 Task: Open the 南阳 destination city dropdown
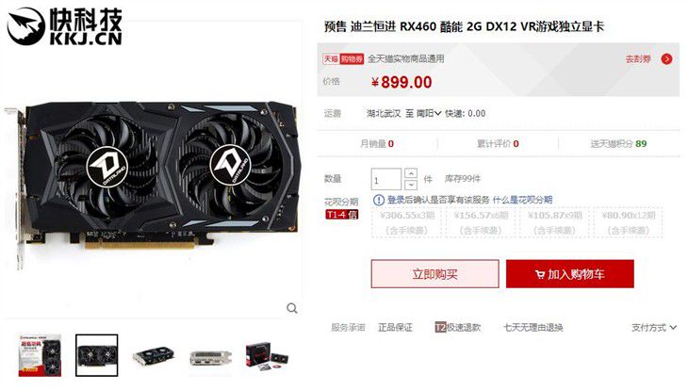(429, 114)
